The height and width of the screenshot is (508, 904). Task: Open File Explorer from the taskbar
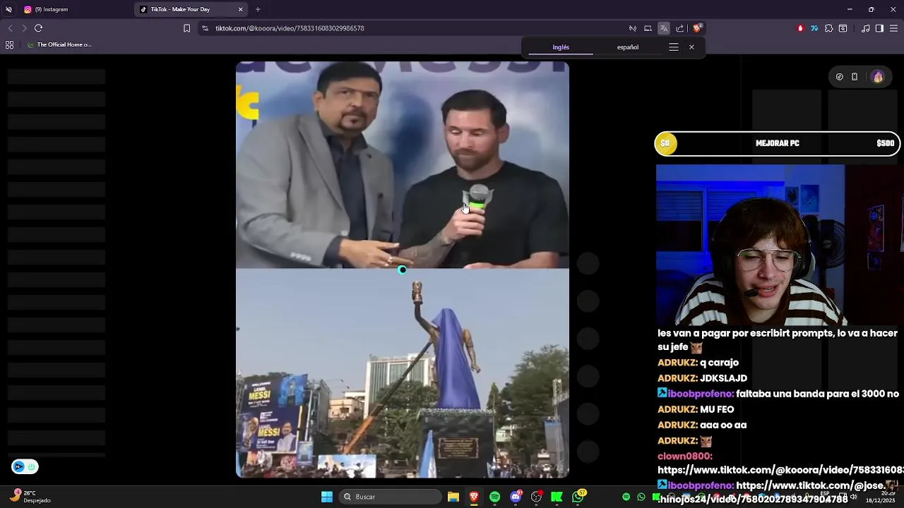tap(453, 497)
